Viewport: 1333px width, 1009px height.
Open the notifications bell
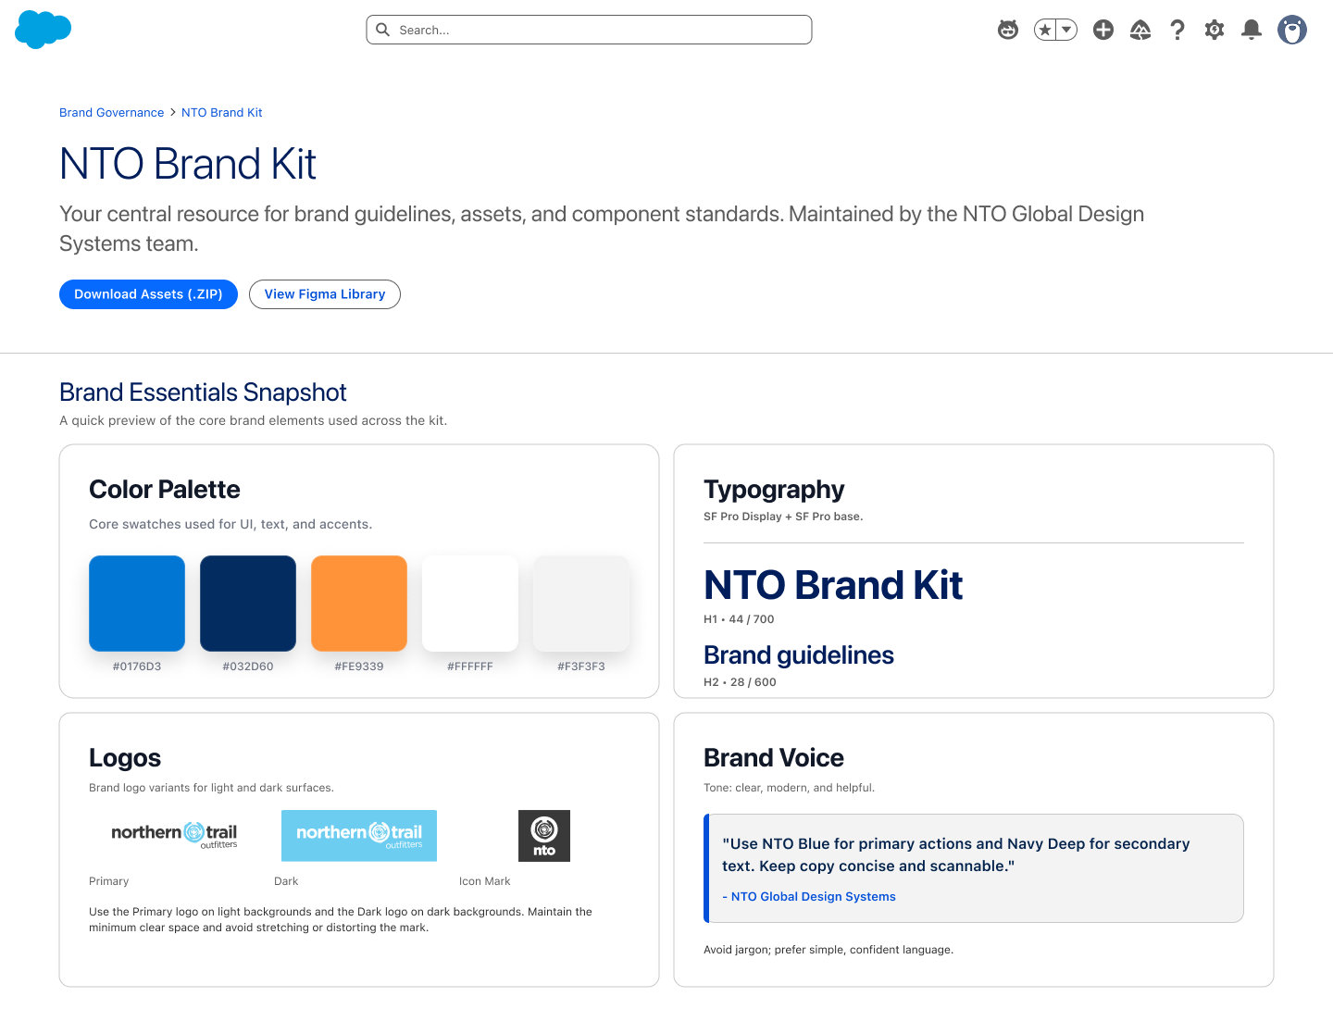tap(1252, 30)
